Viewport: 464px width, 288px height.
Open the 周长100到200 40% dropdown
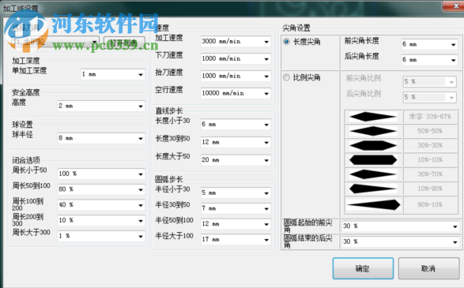(x=101, y=205)
